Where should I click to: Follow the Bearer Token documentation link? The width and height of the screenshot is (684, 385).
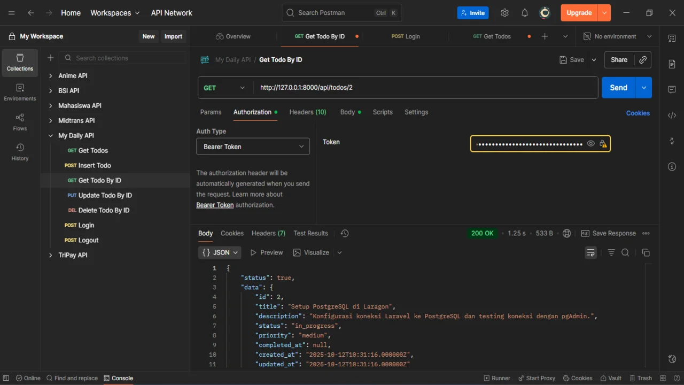[215, 205]
